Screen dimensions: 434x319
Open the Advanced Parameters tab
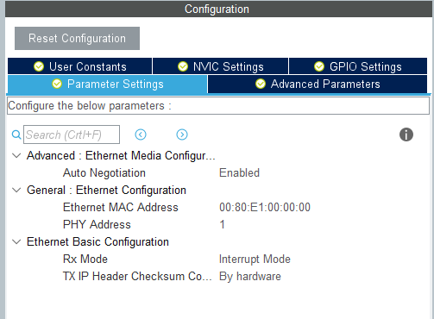[318, 84]
